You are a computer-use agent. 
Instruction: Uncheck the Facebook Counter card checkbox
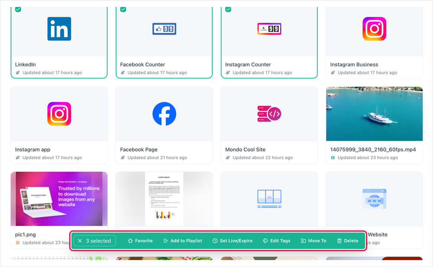(123, 9)
